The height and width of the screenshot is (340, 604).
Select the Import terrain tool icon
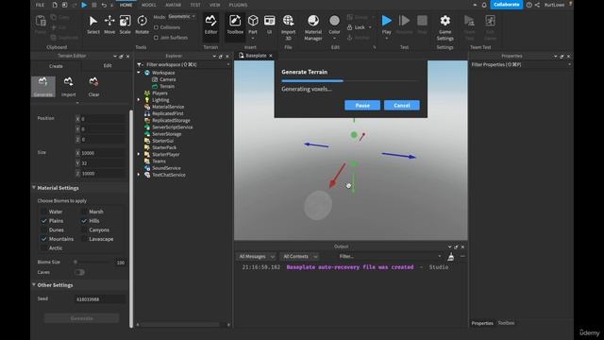pyautogui.click(x=69, y=86)
